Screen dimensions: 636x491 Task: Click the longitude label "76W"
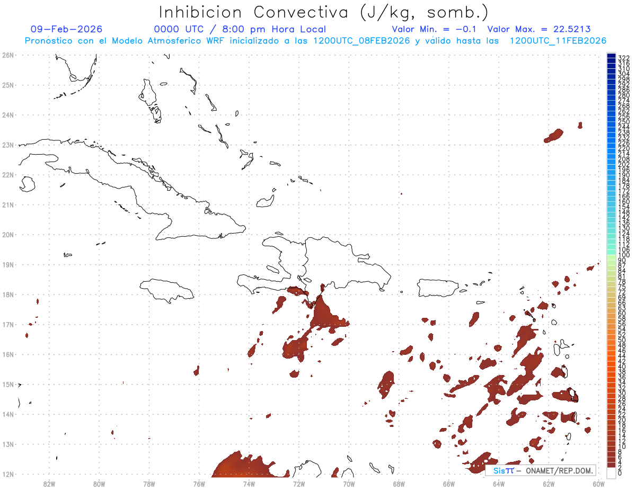click(199, 484)
